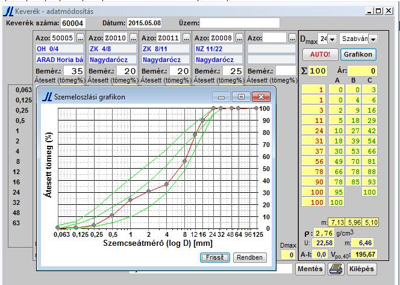Click the graph data point at 90 percent
Image resolution: width=400 pixels, height=285 pixels.
point(202,120)
